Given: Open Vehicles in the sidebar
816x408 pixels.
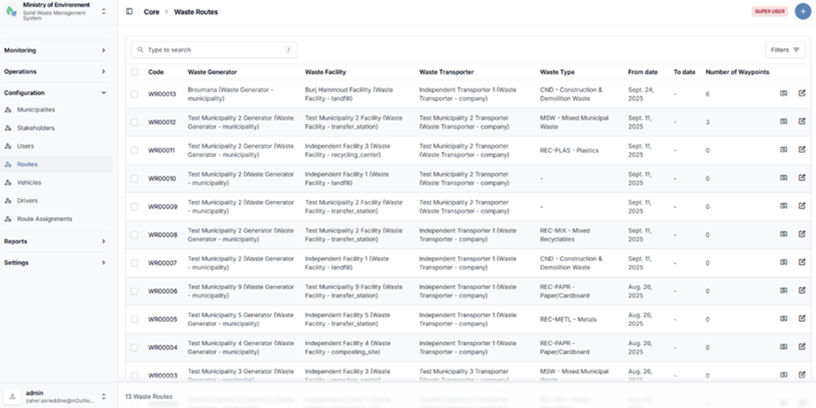Looking at the screenshot, I should click(57, 183).
